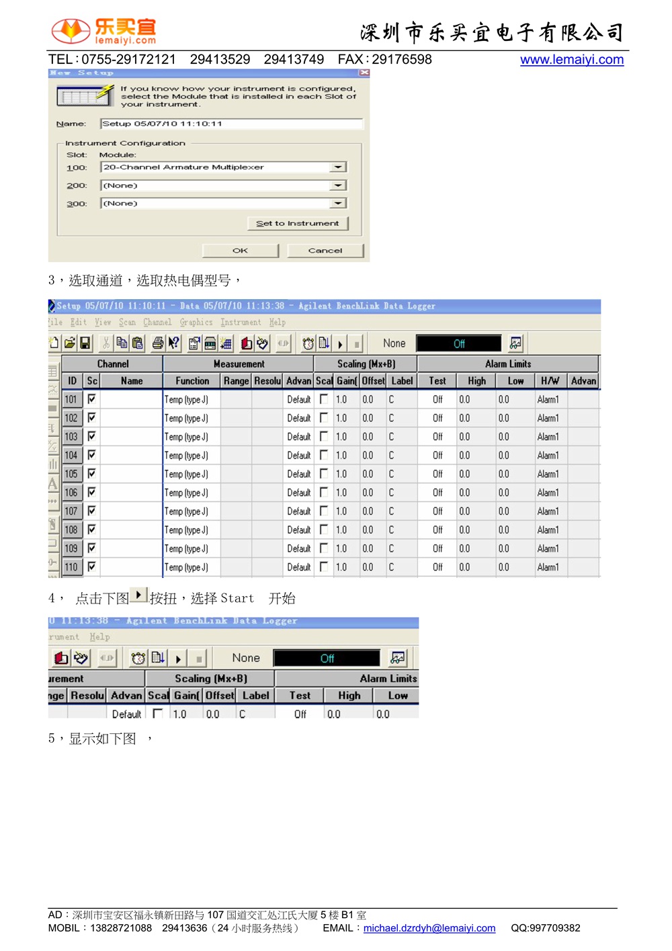The image size is (672, 951).
Task: Expand the Slot 200 module dropdown
Action: (339, 185)
